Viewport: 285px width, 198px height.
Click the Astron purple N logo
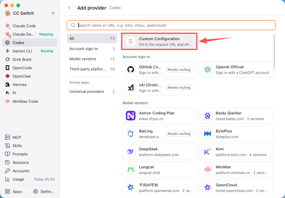(x=131, y=116)
